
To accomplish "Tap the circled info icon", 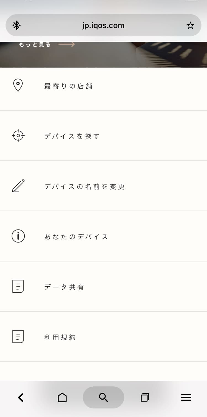I will tap(18, 236).
